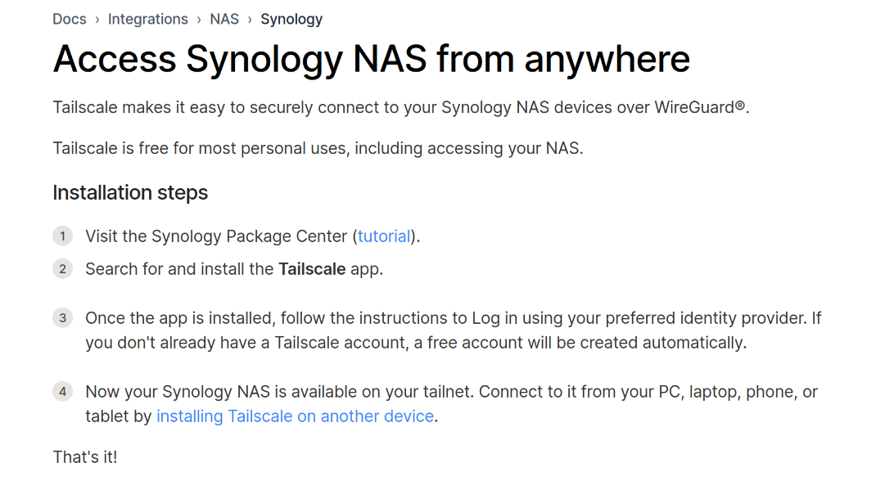Click the chevron between NAS and Synology
This screenshot has width=876, height=481.
250,19
